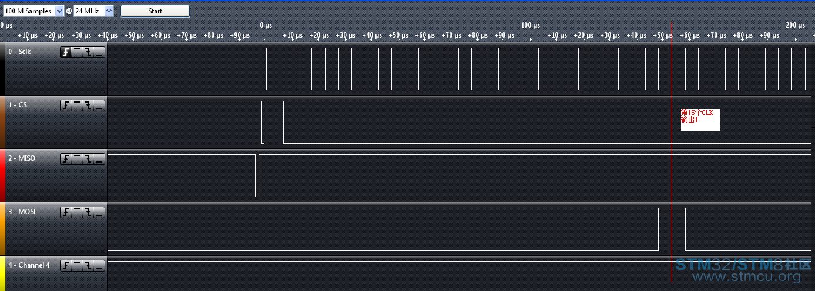815x291 pixels.
Task: Set rising-edge trigger on Sclk channel
Action: click(x=66, y=52)
